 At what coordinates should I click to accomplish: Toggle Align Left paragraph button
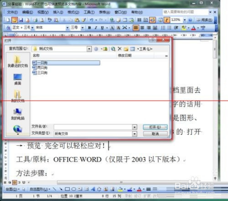[136, 28]
